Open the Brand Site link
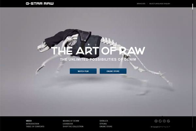196x131 pixels. [x=141, y=4]
